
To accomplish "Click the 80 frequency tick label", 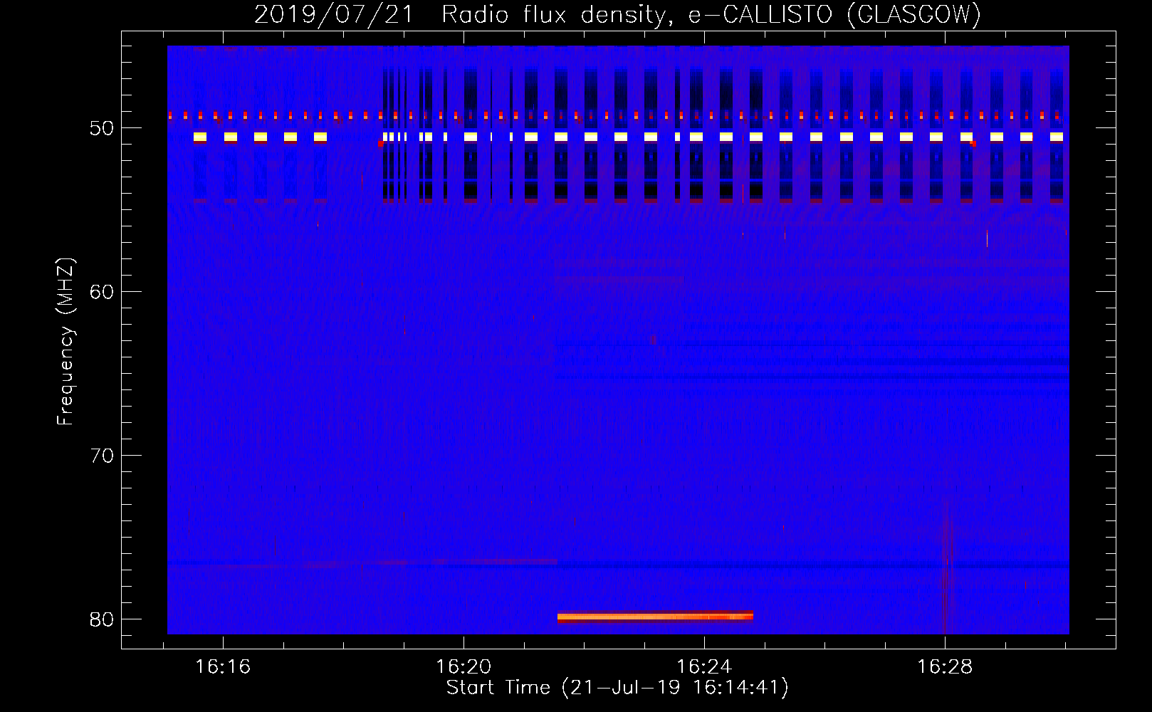I will [102, 619].
